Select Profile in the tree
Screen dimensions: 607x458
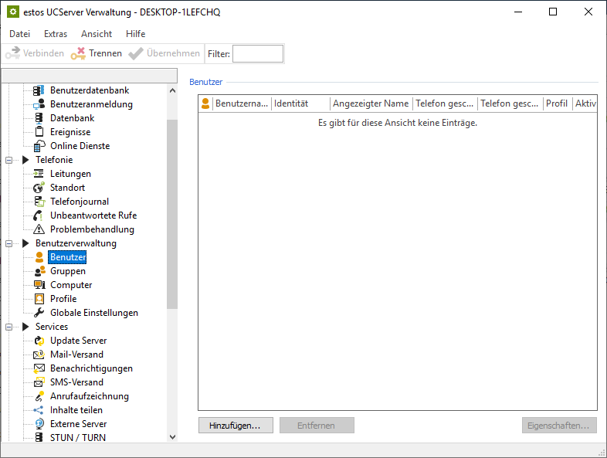click(63, 299)
